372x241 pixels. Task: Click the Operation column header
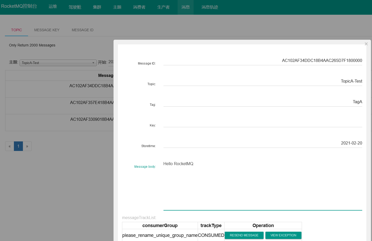pyautogui.click(x=263, y=226)
